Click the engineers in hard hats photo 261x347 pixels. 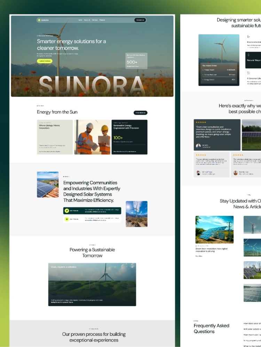[92, 137]
